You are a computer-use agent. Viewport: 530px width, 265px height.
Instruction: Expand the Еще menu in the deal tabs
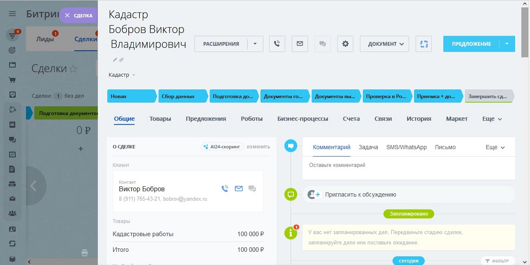492,119
